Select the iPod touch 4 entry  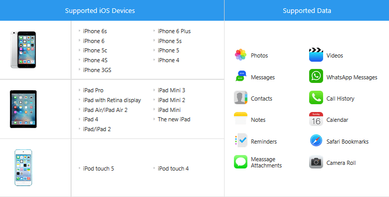coord(173,168)
